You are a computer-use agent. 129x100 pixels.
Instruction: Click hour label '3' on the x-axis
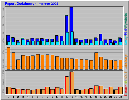tap(23, 97)
